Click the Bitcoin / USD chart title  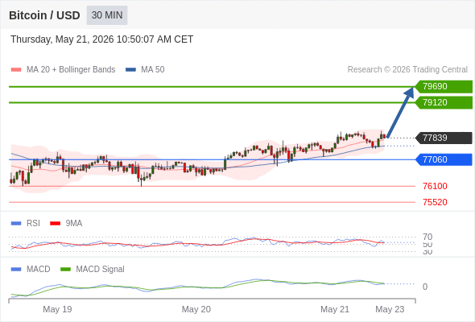(x=44, y=15)
